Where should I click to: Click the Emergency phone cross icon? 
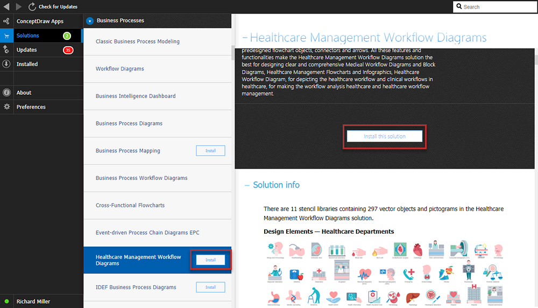coord(409,275)
